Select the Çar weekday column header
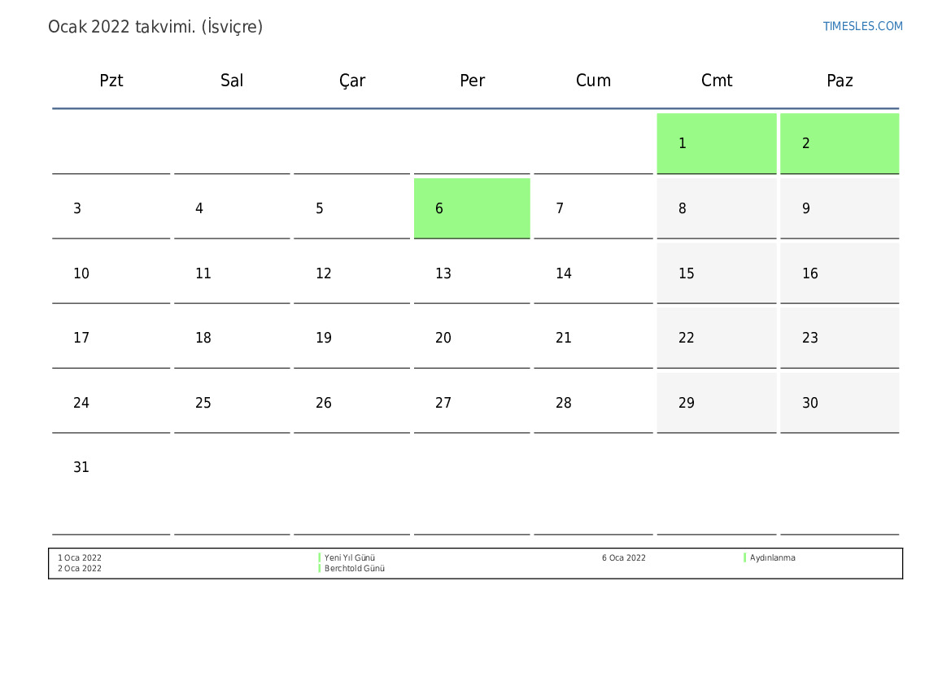 tap(352, 81)
